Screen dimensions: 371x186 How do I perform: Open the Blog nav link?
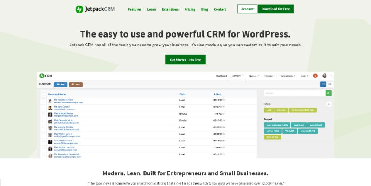pyautogui.click(x=205, y=9)
